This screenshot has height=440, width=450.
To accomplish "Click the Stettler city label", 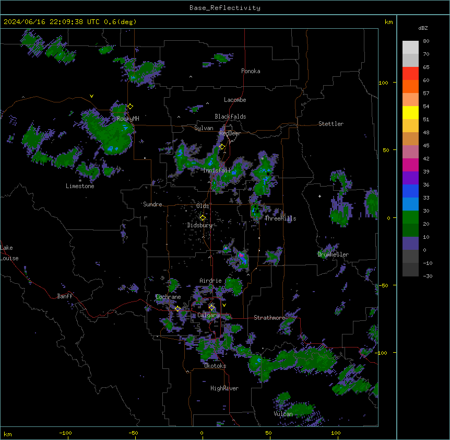I will click(331, 124).
